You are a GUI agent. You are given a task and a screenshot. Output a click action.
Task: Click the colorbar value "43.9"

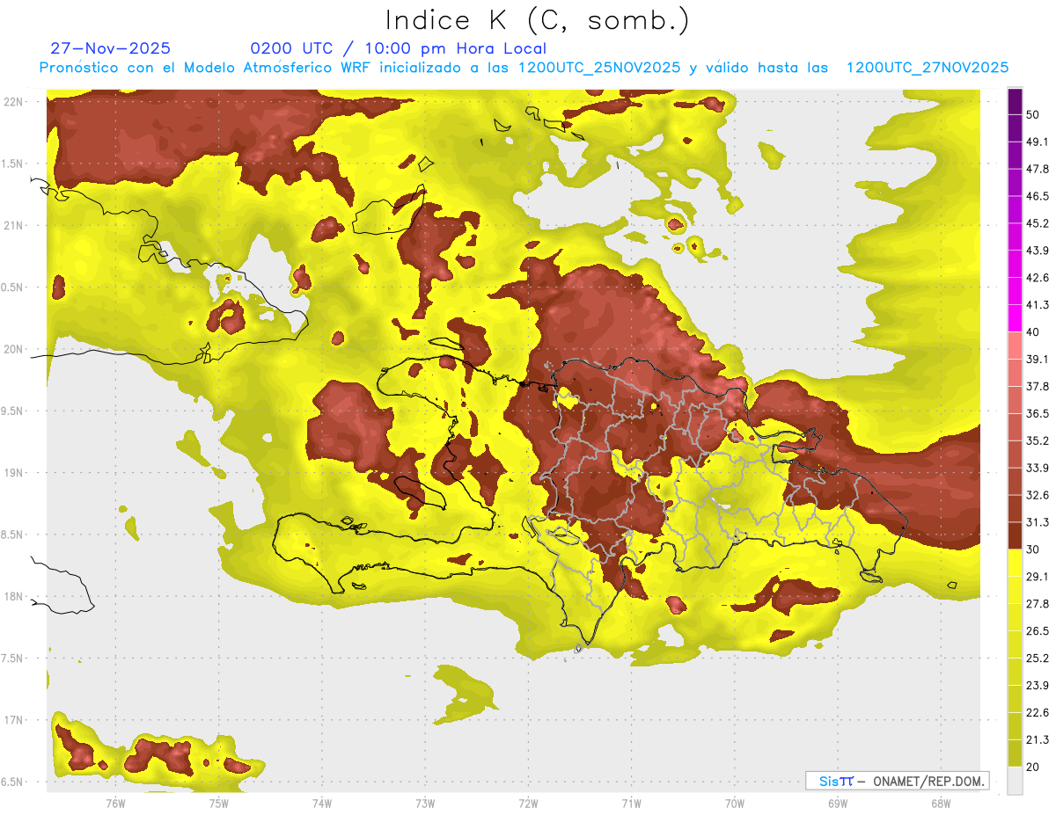[x=1038, y=251]
